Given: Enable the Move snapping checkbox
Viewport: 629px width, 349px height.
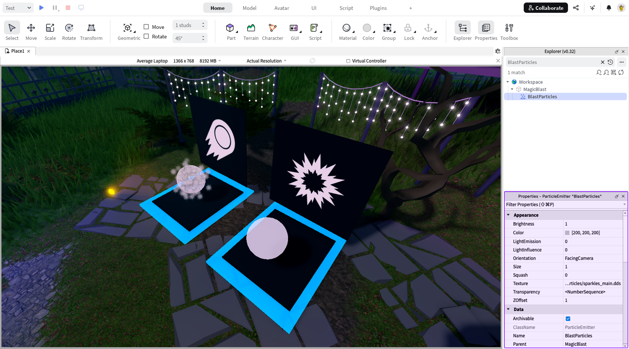Looking at the screenshot, I should click(x=146, y=27).
